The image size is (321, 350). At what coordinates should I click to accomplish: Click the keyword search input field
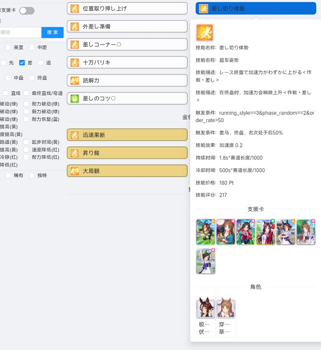point(20,32)
